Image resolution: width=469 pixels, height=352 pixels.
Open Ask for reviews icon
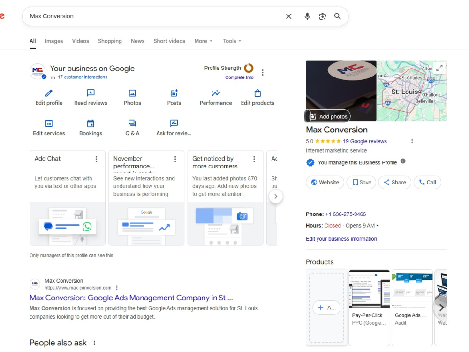point(174,123)
